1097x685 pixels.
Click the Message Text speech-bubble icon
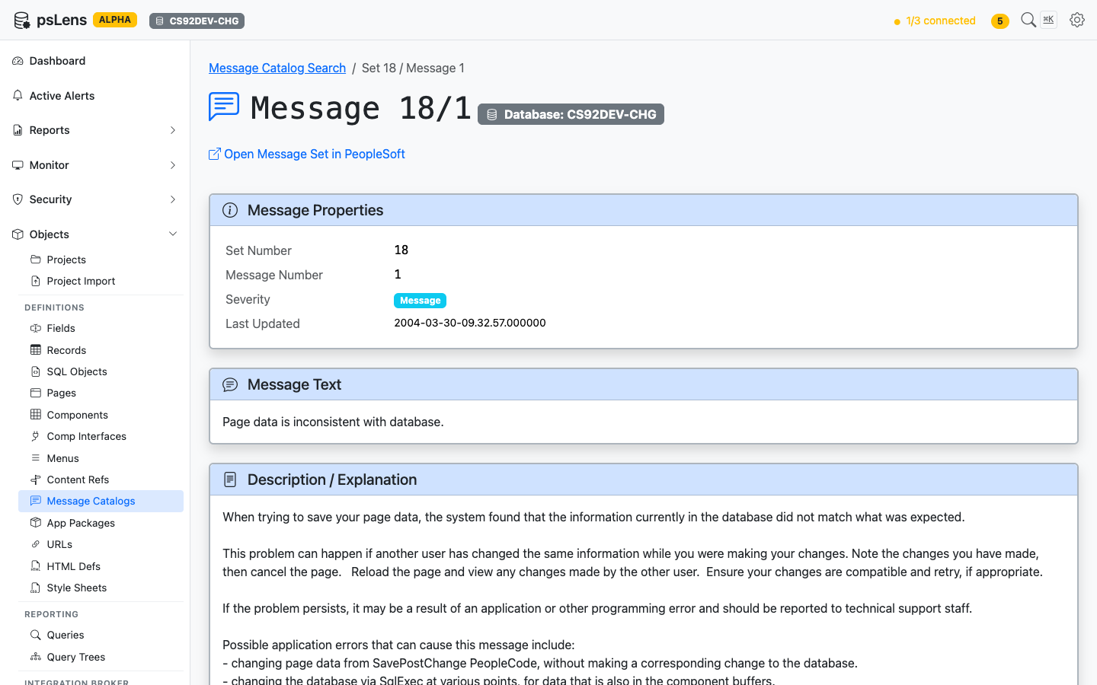click(x=230, y=384)
